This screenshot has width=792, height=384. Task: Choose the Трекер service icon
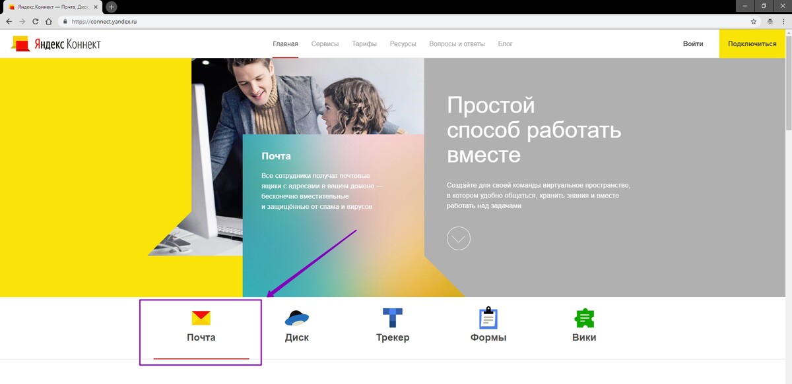(393, 318)
